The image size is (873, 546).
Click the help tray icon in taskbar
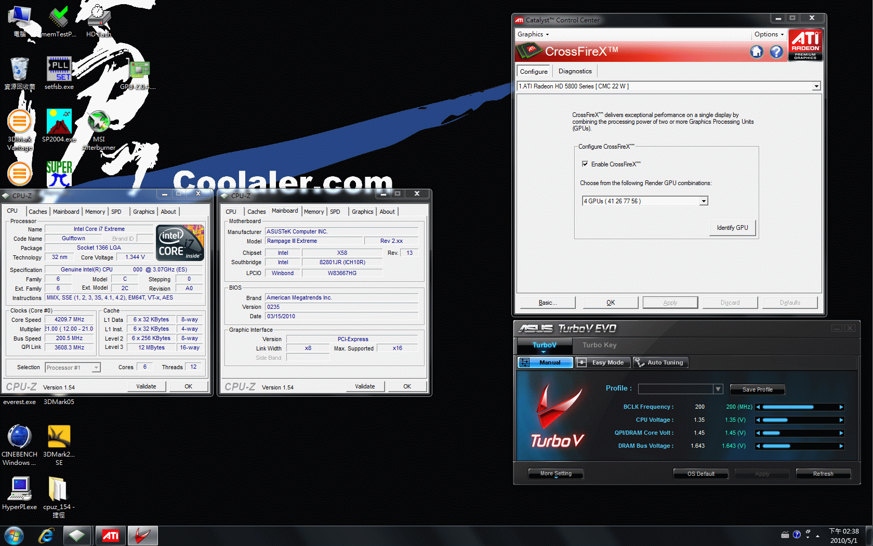pyautogui.click(x=797, y=535)
